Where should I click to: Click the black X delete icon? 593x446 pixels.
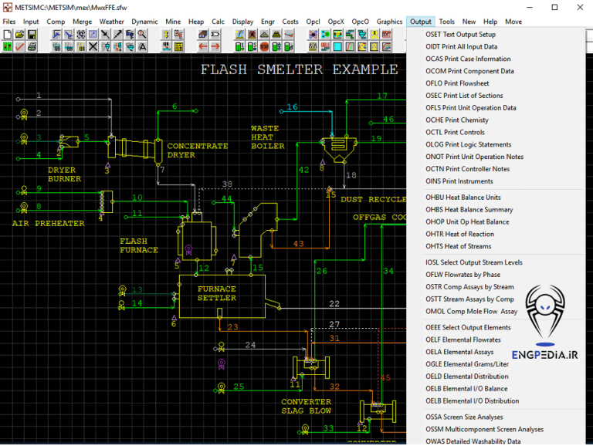93,47
